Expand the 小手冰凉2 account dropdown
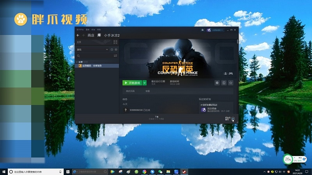This screenshot has height=175, width=312. [x=218, y=30]
